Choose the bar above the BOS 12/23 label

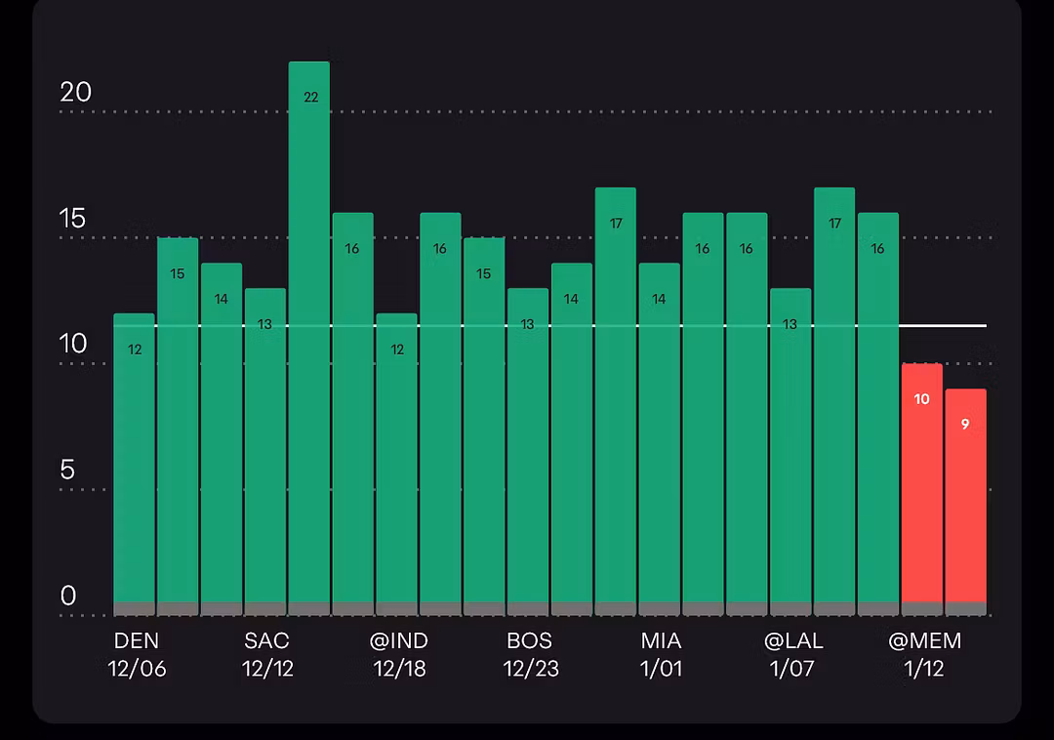tap(528, 451)
